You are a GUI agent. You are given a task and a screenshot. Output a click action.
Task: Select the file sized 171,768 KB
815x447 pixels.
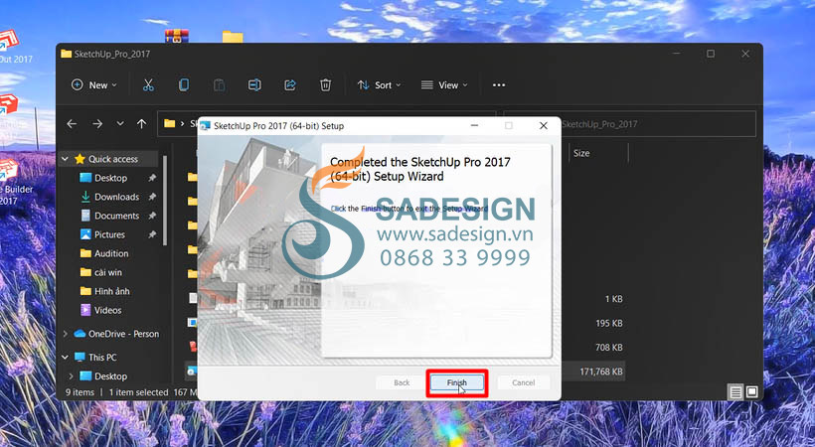(600, 372)
